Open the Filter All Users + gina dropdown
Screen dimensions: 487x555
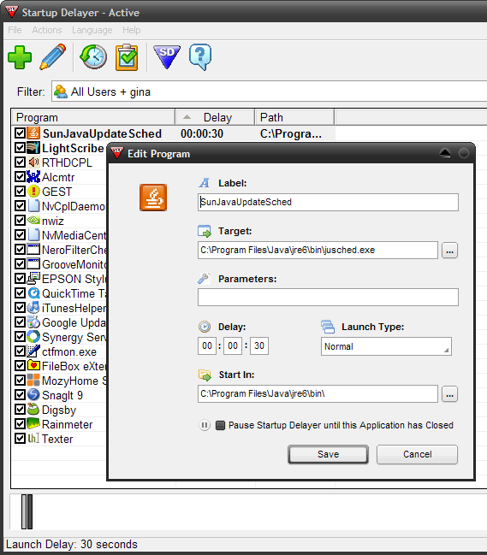tap(270, 92)
